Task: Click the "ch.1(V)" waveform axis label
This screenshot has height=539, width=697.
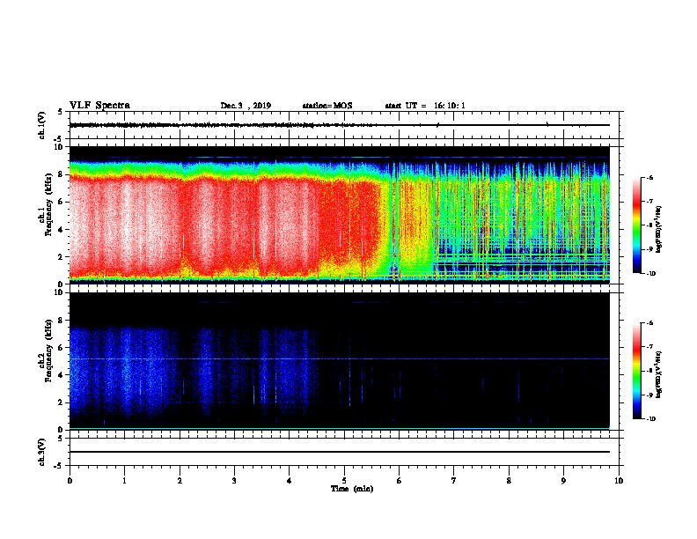Action: pyautogui.click(x=41, y=125)
